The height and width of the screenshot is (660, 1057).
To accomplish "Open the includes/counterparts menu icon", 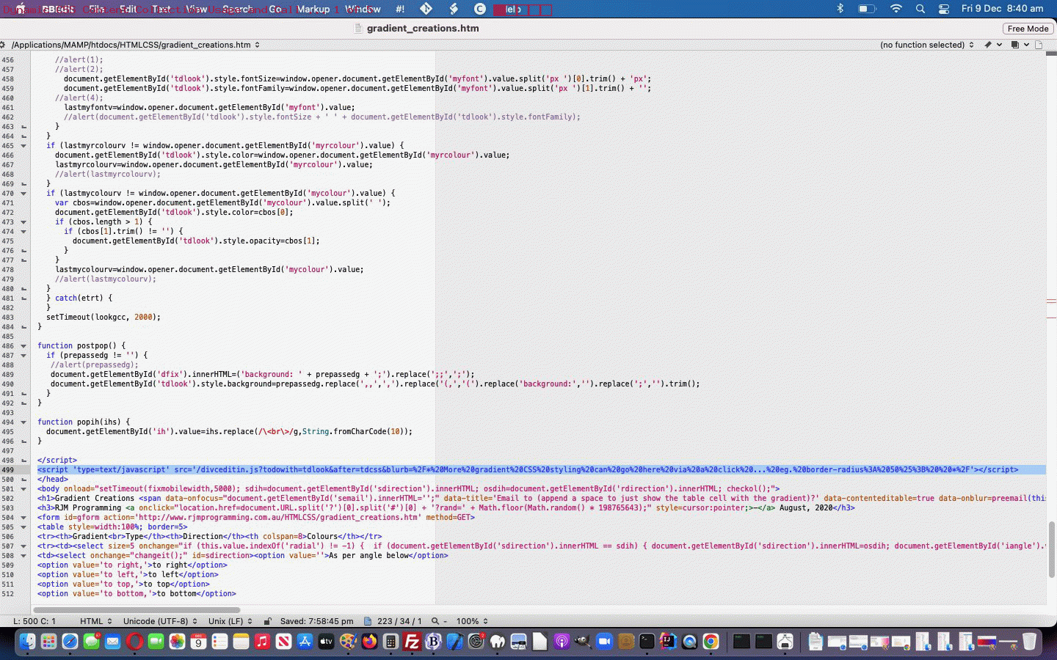I will point(1019,45).
